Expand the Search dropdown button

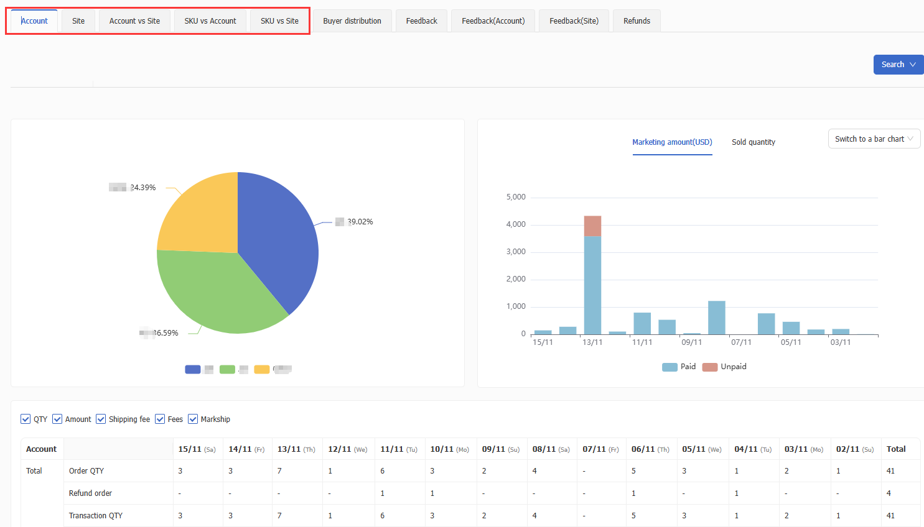898,65
